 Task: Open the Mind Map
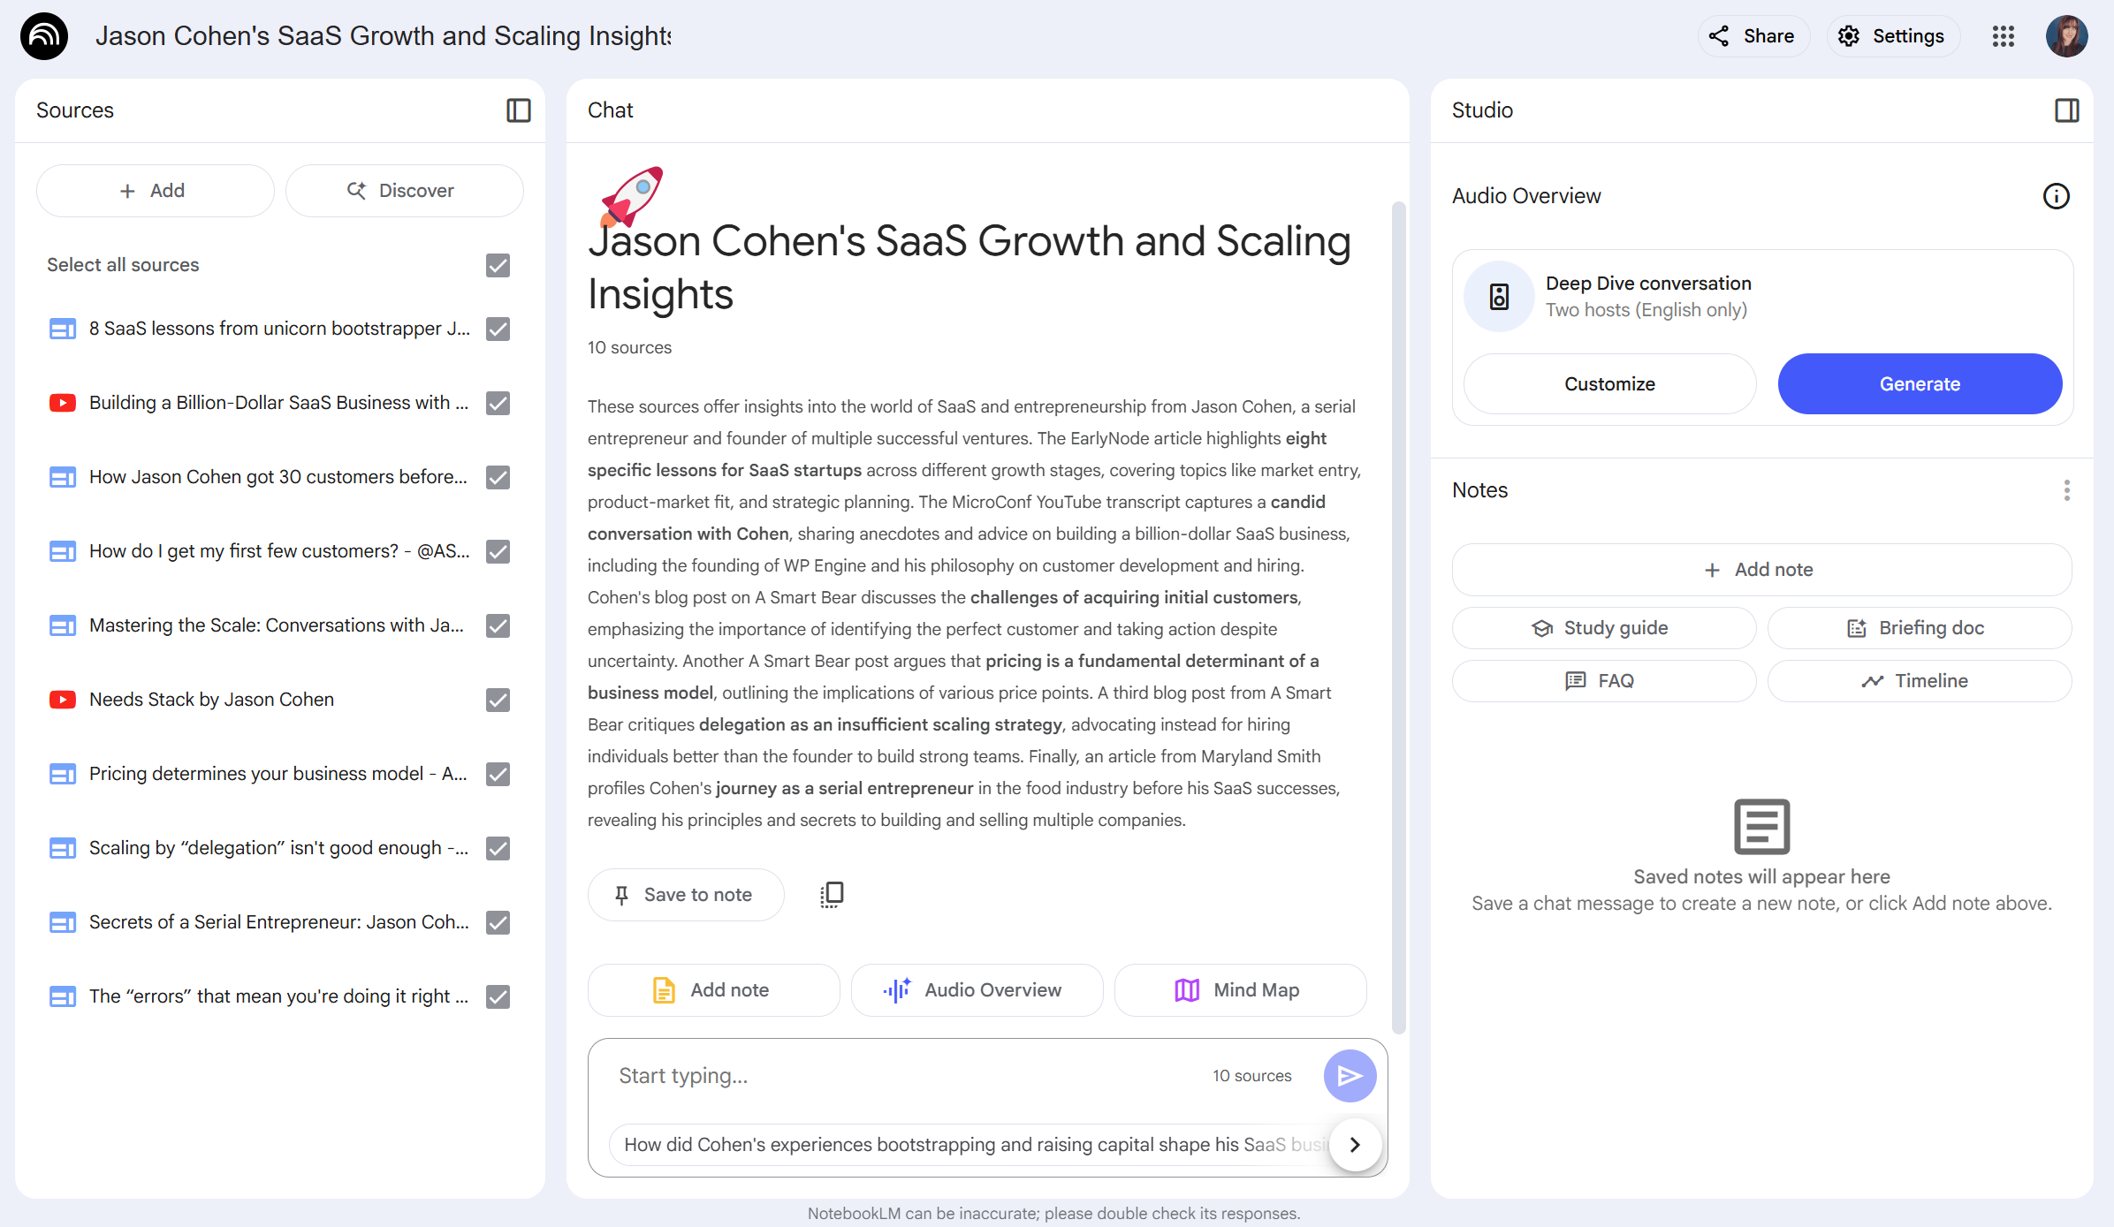tap(1240, 990)
